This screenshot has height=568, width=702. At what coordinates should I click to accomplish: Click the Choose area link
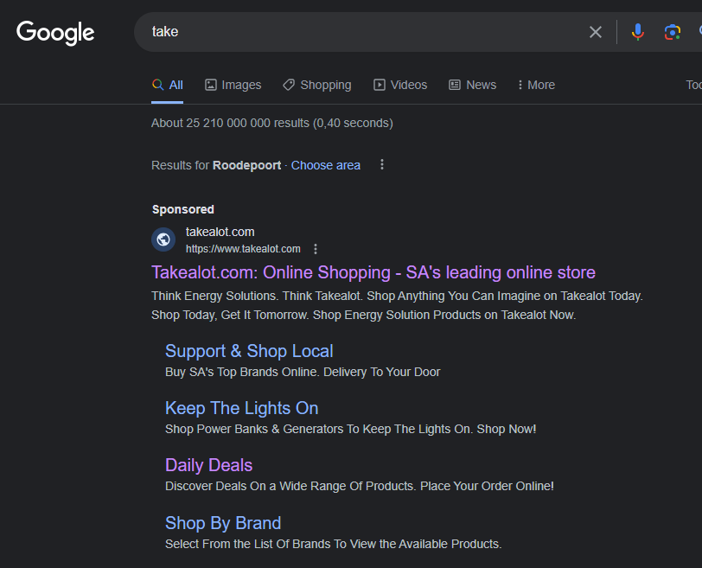pos(325,165)
